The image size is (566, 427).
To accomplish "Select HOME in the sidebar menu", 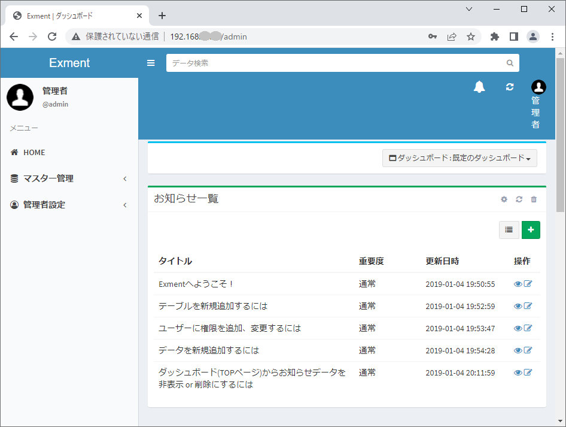I will pos(35,152).
